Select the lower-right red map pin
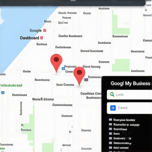This screenshot has width=152, height=152. pyautogui.click(x=79, y=76)
